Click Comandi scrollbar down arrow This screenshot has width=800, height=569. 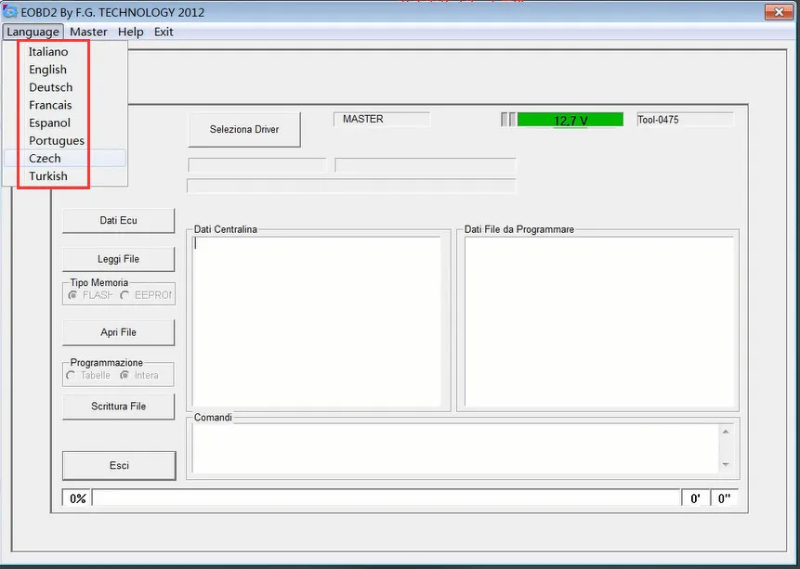(726, 464)
